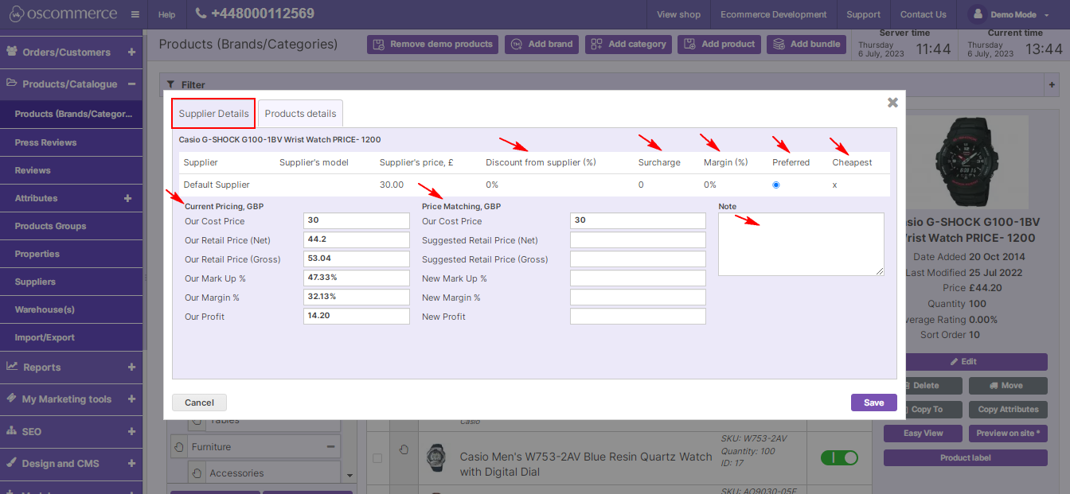Viewport: 1070px width, 494px height.
Task: Expand Design and CMS section
Action: (131, 463)
